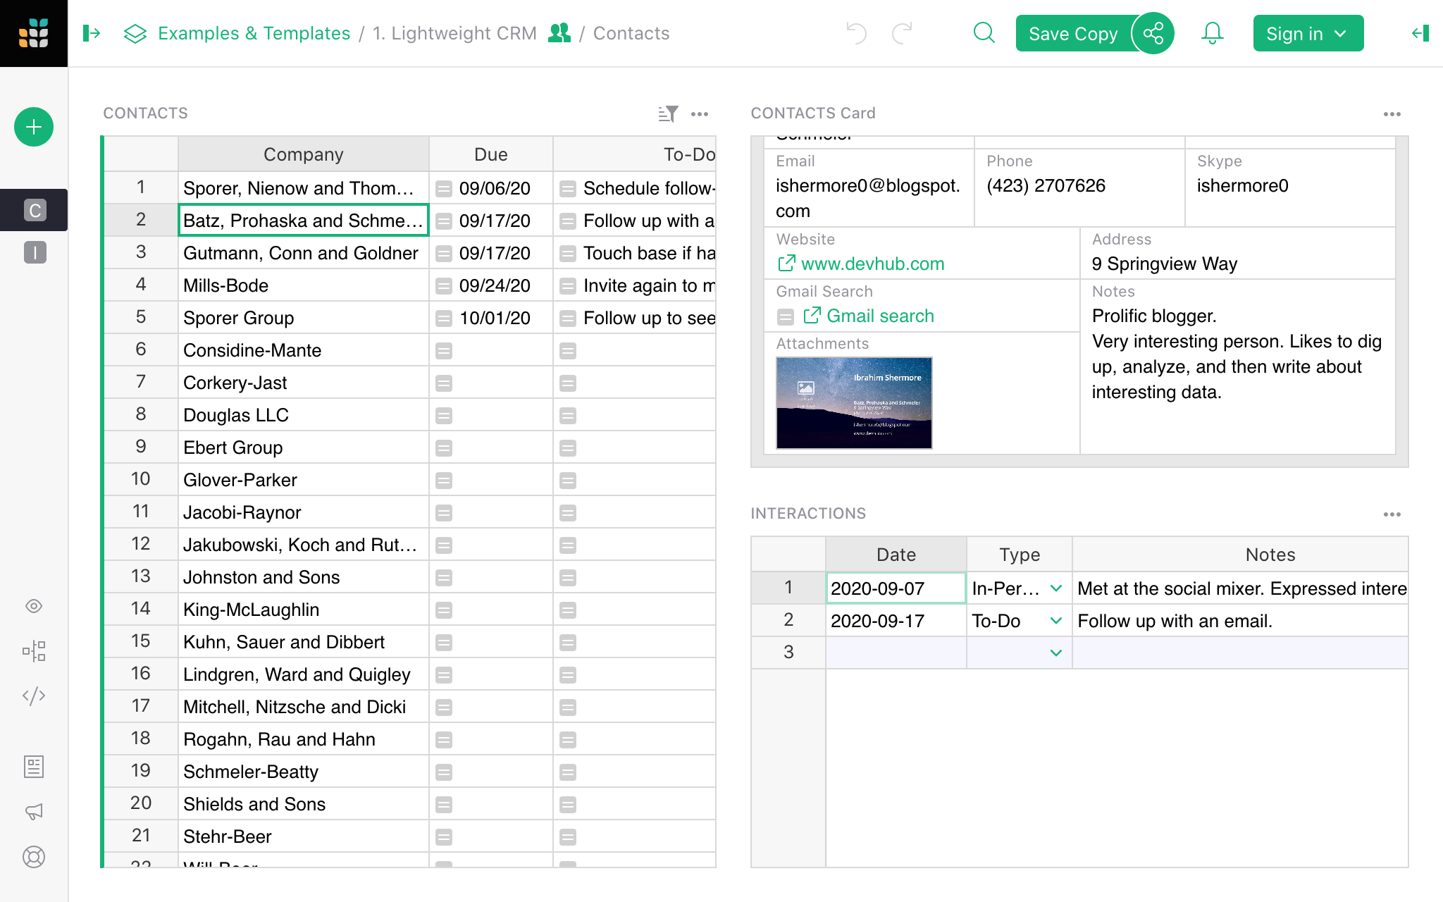Click Save Copy button
Viewport: 1443px width, 902px height.
[1073, 33]
